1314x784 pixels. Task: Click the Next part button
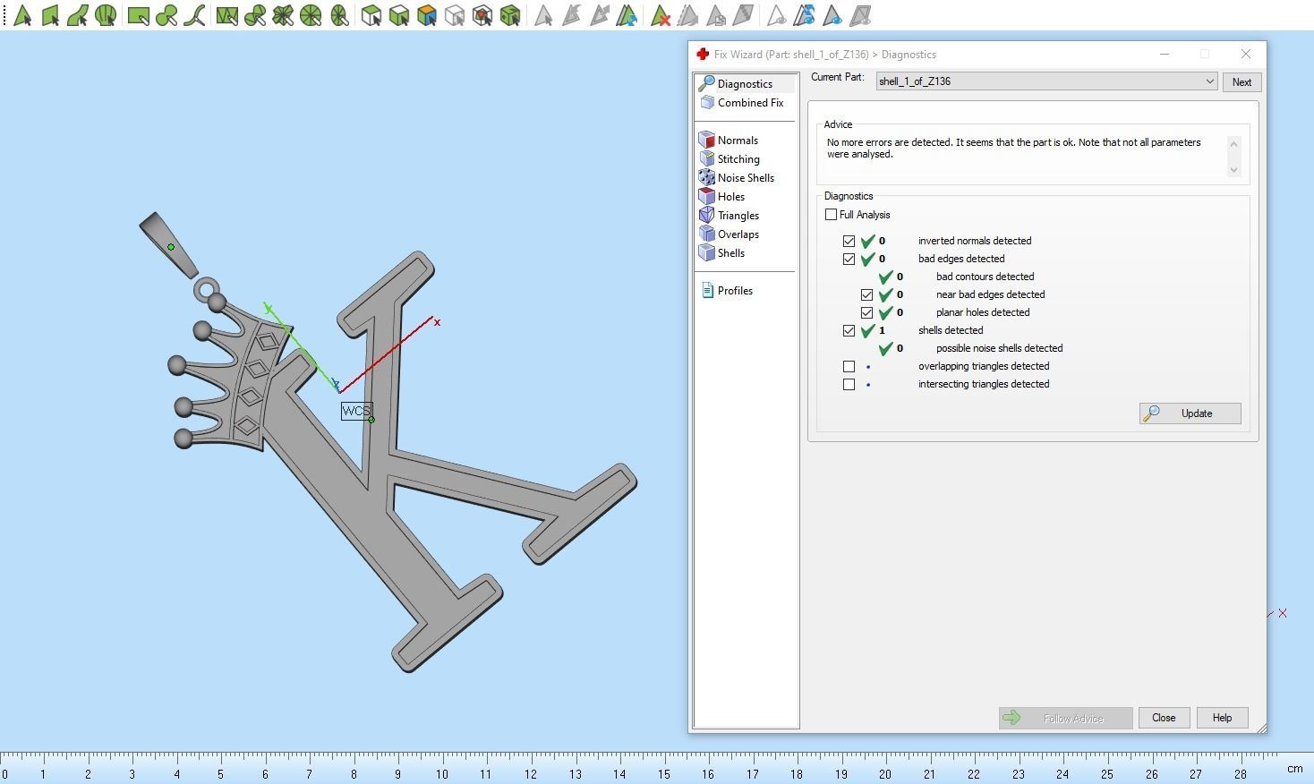(x=1241, y=82)
